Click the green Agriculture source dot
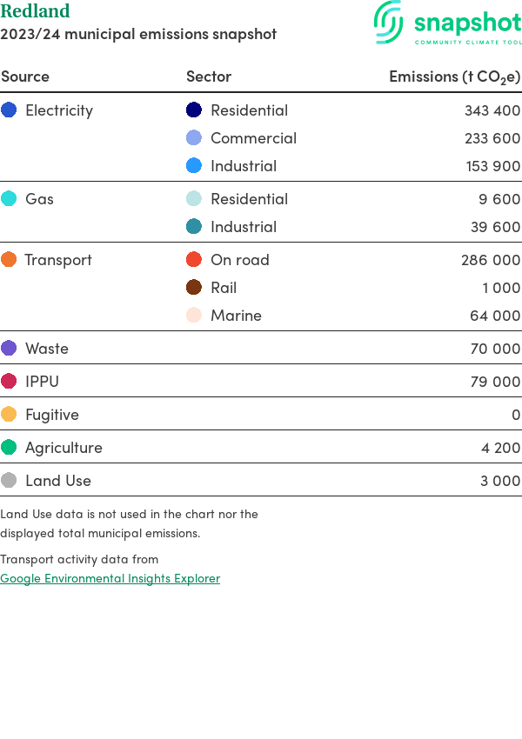The image size is (522, 739). (9, 448)
